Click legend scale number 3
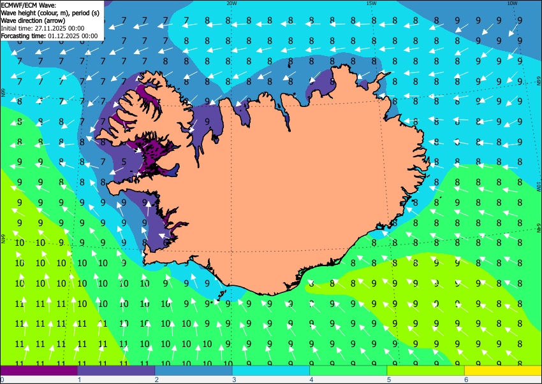542x384 pixels. pyautogui.click(x=235, y=380)
